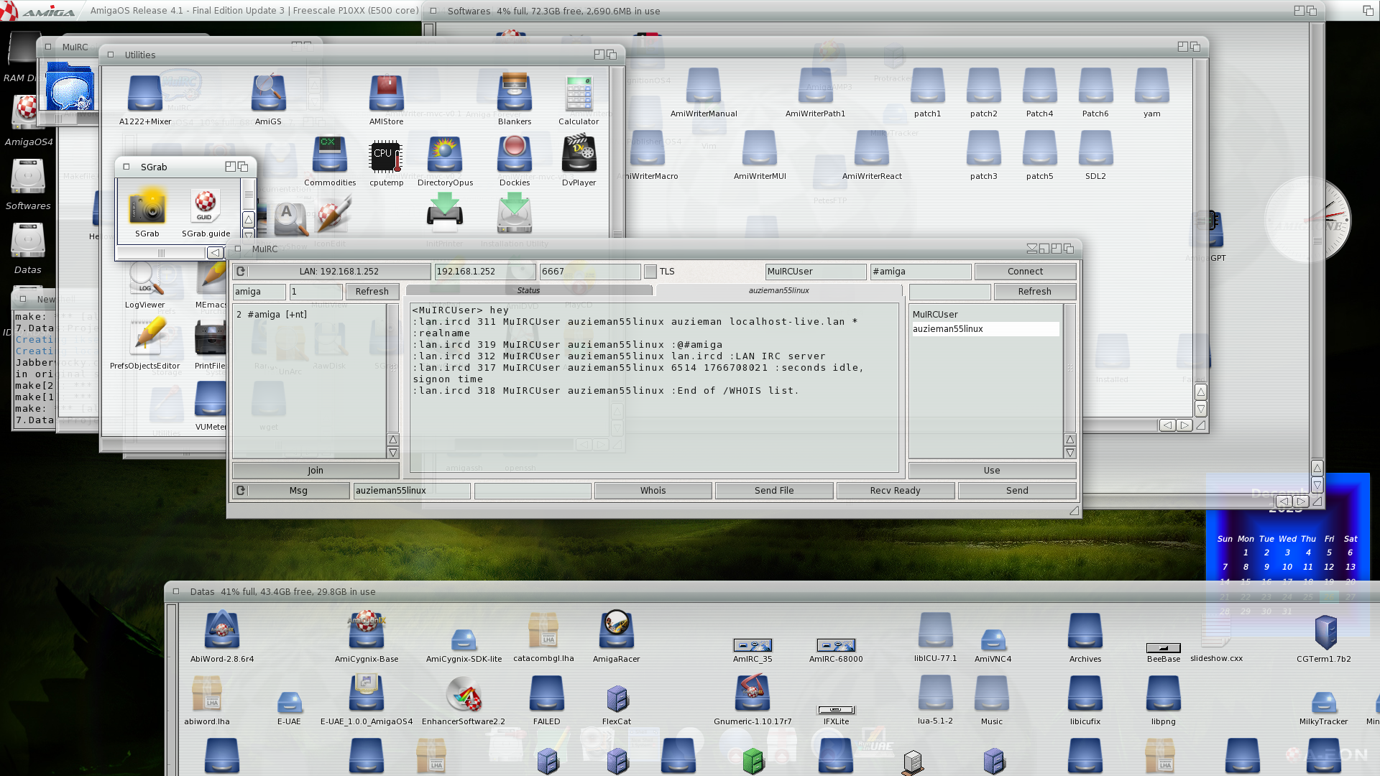The height and width of the screenshot is (776, 1380).
Task: Enable the TLS checkbox in MuIRC
Action: (650, 272)
